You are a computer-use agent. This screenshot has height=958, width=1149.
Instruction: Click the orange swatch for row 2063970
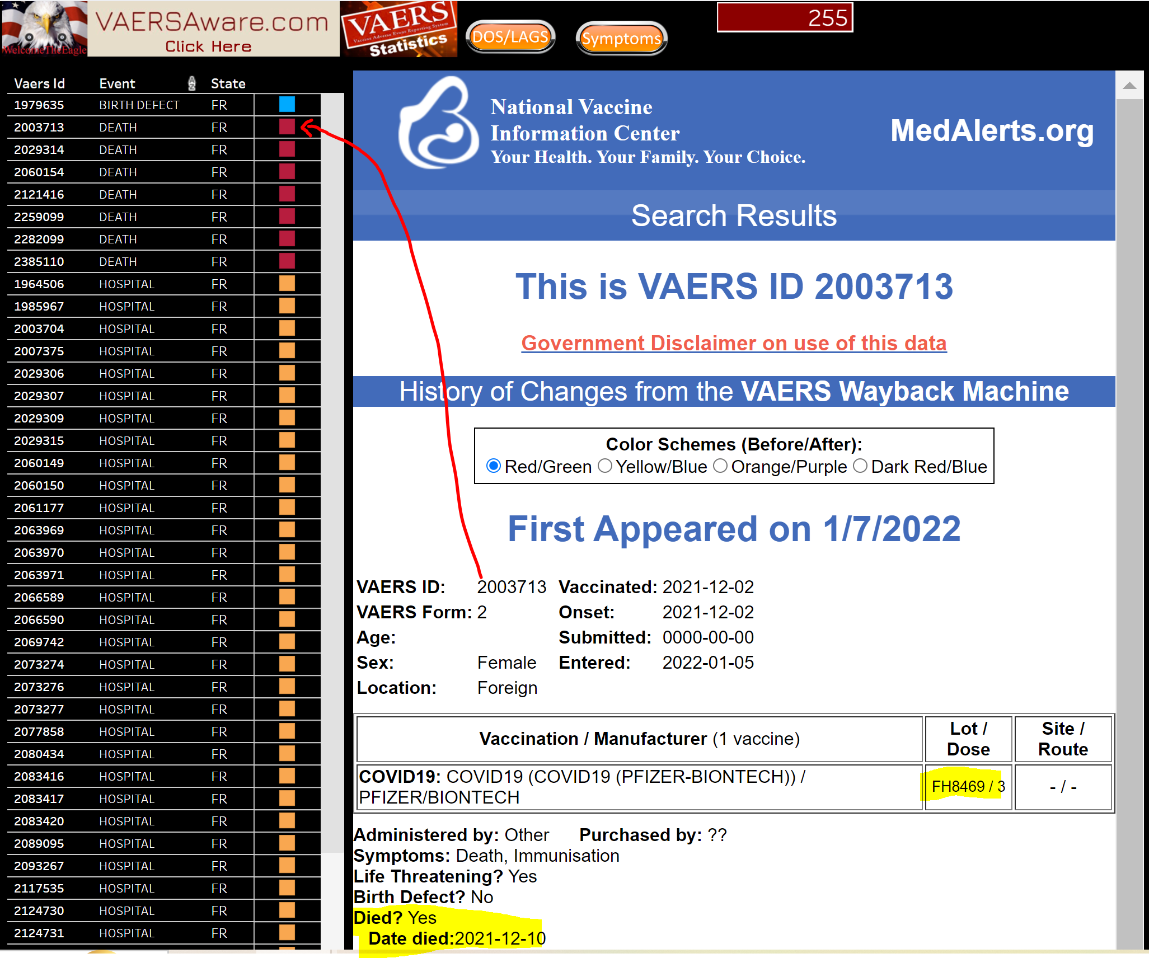tap(287, 552)
